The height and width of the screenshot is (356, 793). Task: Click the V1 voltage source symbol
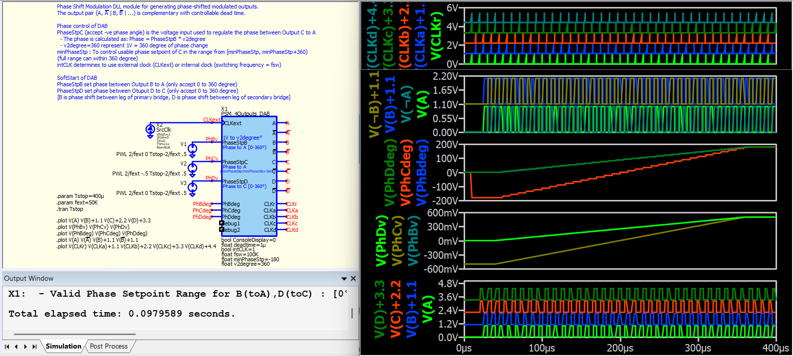(192, 149)
